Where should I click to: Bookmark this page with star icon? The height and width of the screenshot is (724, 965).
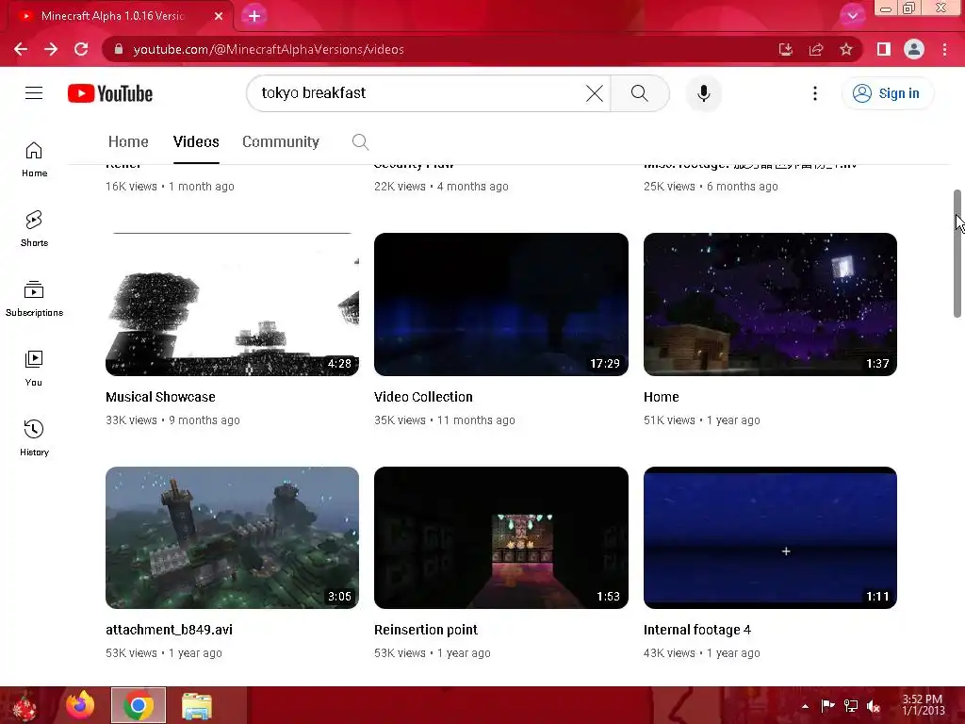(x=846, y=49)
